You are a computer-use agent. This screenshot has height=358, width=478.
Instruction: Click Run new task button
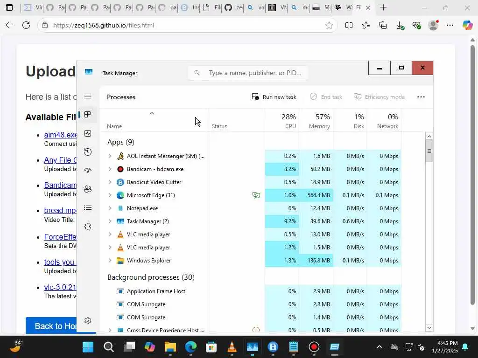click(274, 97)
